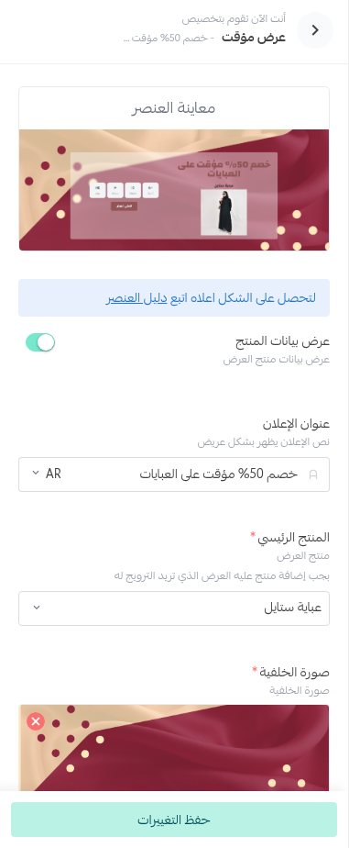Expand the عباية ستايل product dropdown

[174, 608]
